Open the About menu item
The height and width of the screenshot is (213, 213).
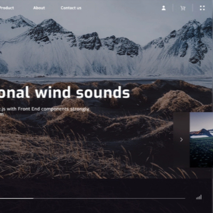[39, 8]
